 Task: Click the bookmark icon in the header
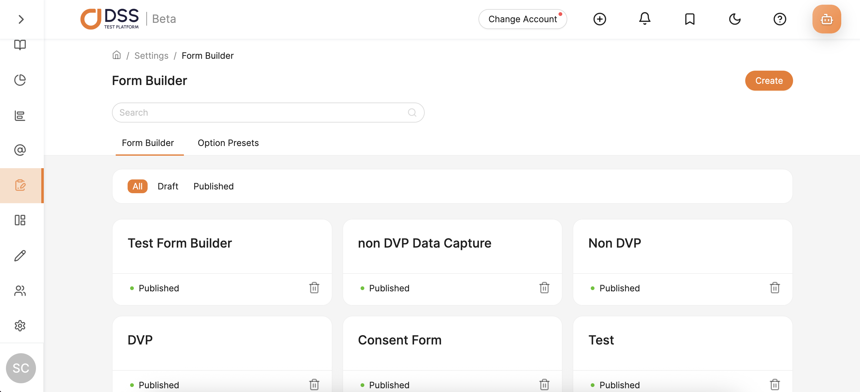pos(690,19)
